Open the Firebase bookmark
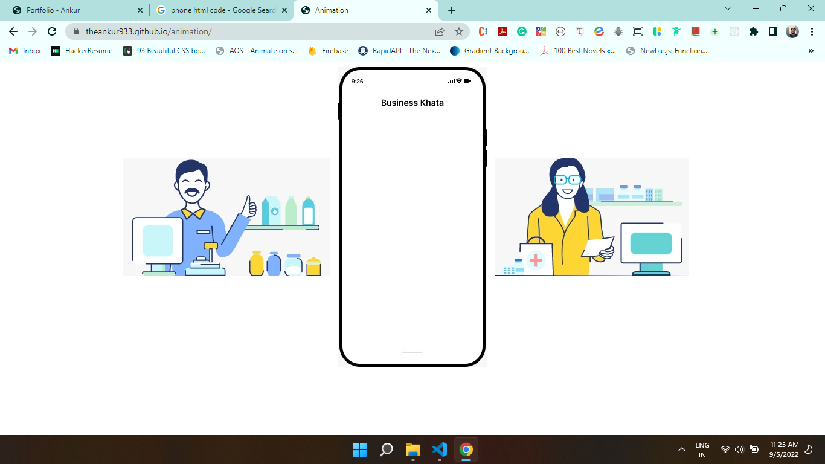This screenshot has height=464, width=825. (328, 51)
